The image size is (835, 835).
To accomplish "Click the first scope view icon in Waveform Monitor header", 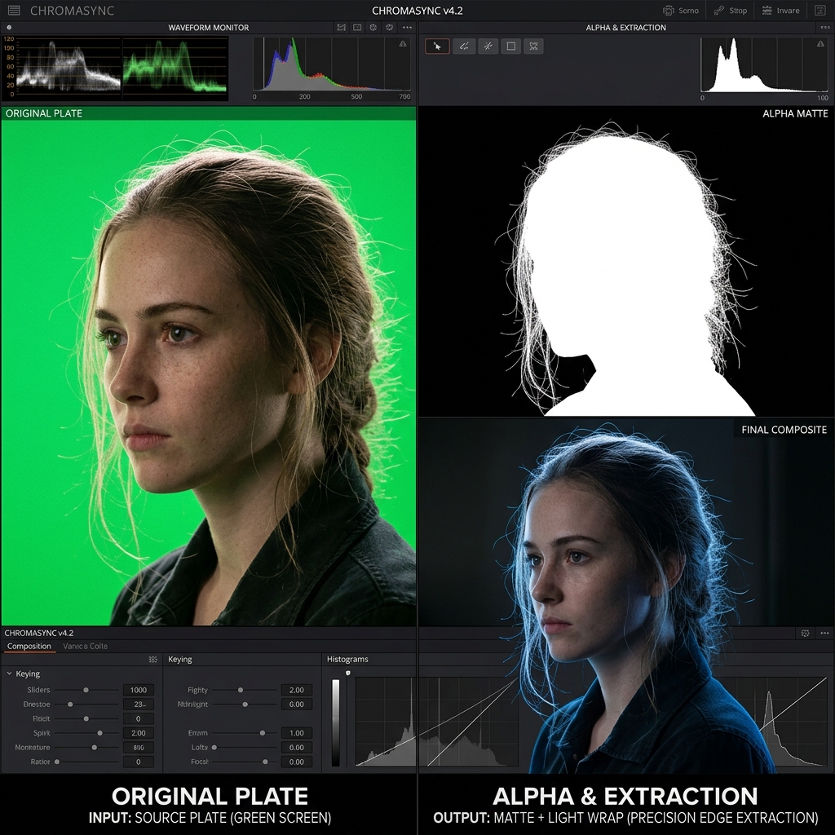I will pos(342,28).
